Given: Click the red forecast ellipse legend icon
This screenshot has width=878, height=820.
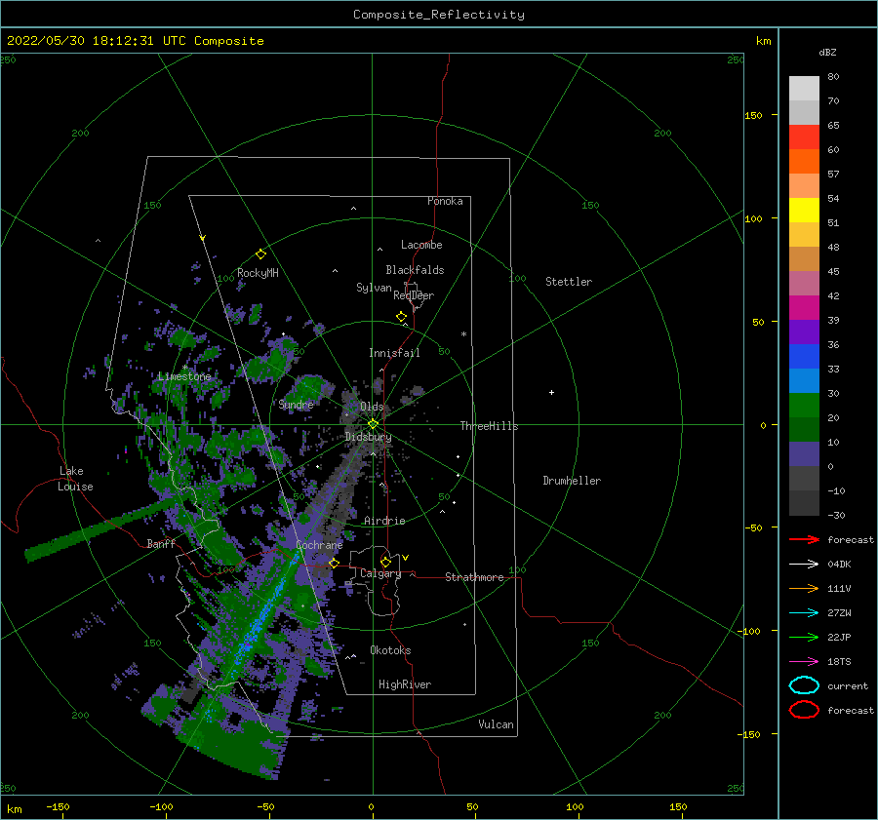Looking at the screenshot, I should (x=804, y=709).
